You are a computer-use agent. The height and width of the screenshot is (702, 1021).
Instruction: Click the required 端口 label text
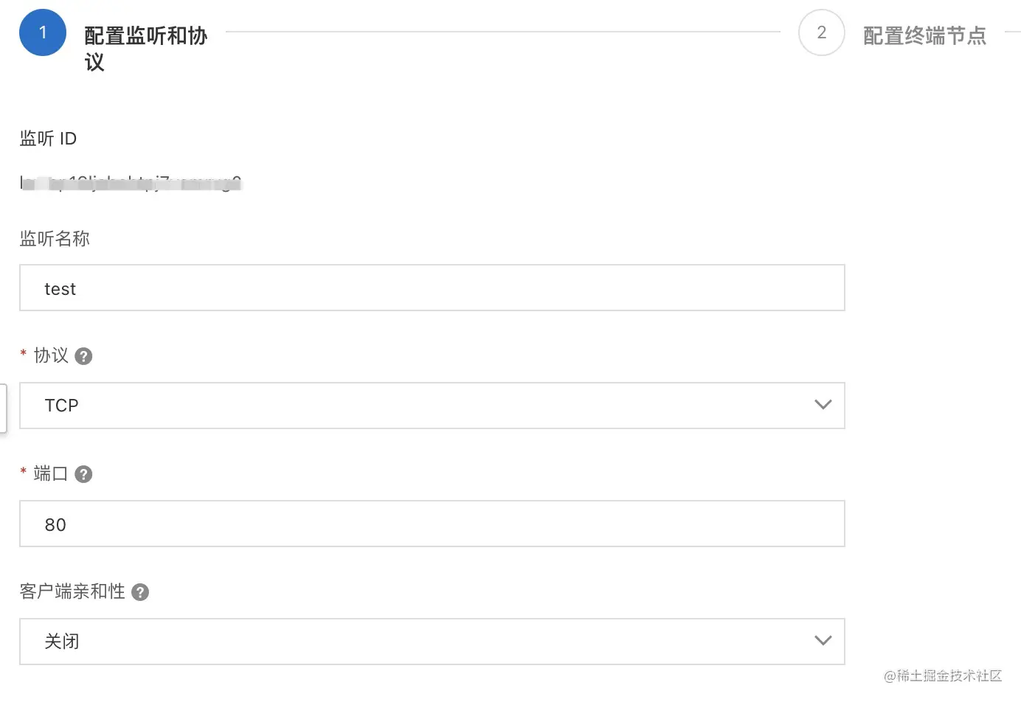51,473
